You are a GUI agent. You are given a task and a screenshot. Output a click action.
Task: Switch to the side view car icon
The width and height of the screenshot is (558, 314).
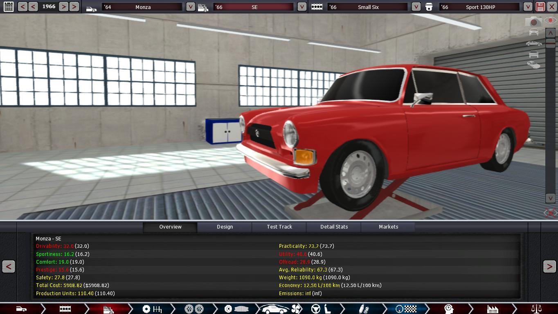[x=533, y=43]
